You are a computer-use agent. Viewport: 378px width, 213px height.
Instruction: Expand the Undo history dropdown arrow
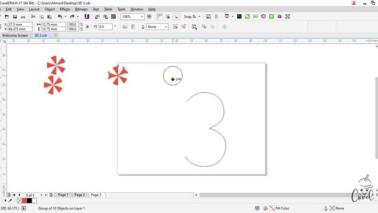point(66,17)
